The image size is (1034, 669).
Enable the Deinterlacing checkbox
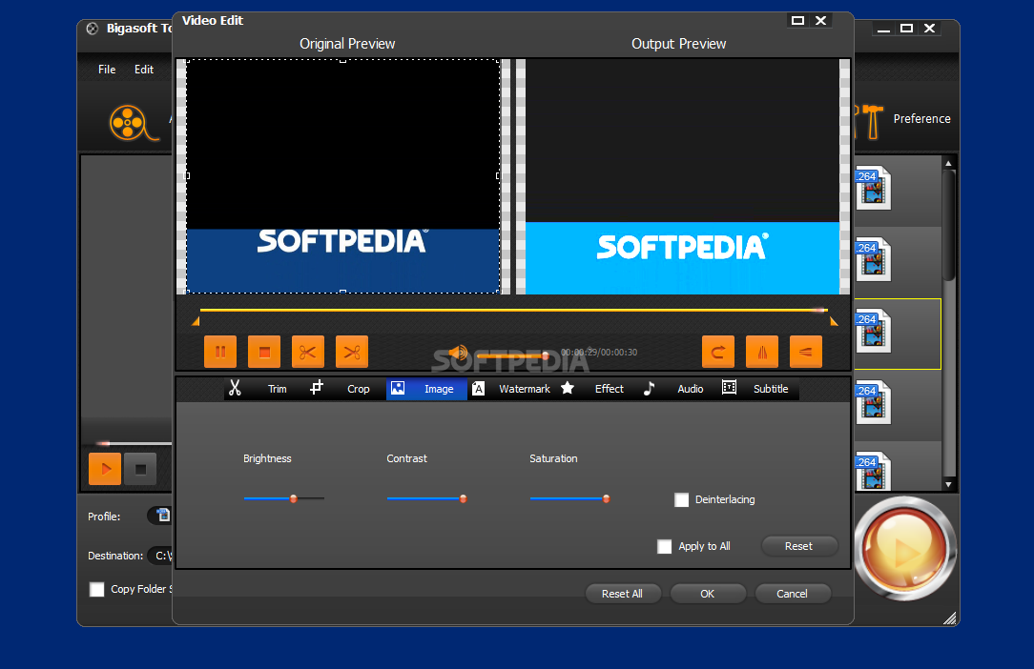tap(681, 499)
